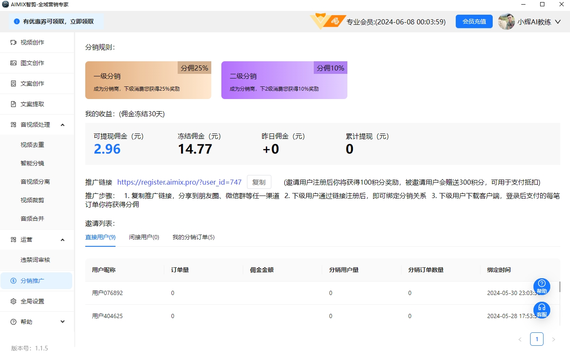
Task: Click the 会员充值 button
Action: coord(474,21)
